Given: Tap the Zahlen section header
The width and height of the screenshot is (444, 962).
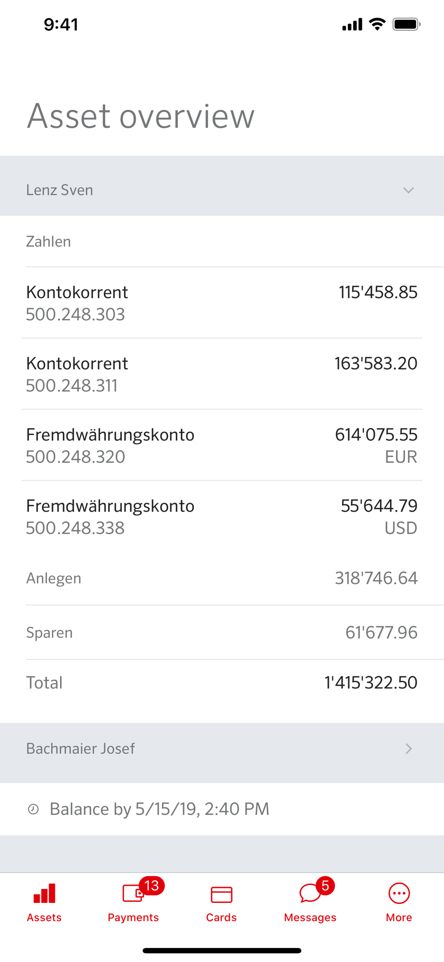Looking at the screenshot, I should [x=49, y=241].
